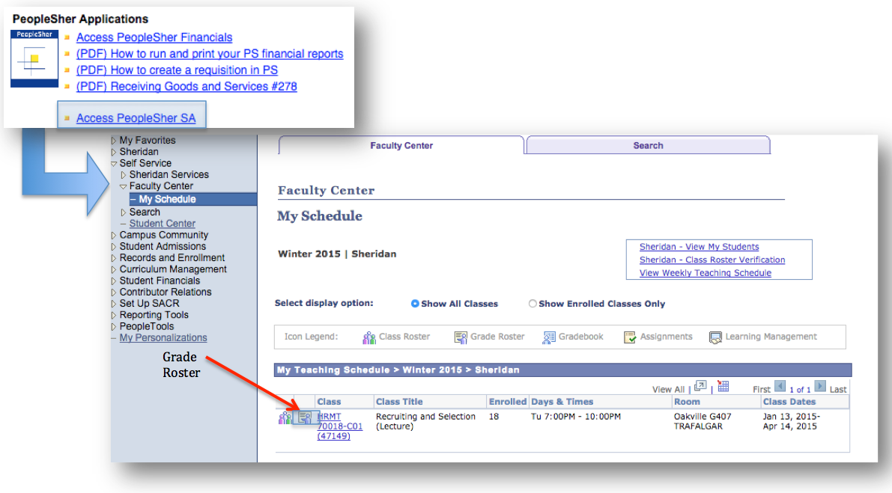Open the PDF on running PS financial reports
892x493 pixels.
click(x=210, y=54)
